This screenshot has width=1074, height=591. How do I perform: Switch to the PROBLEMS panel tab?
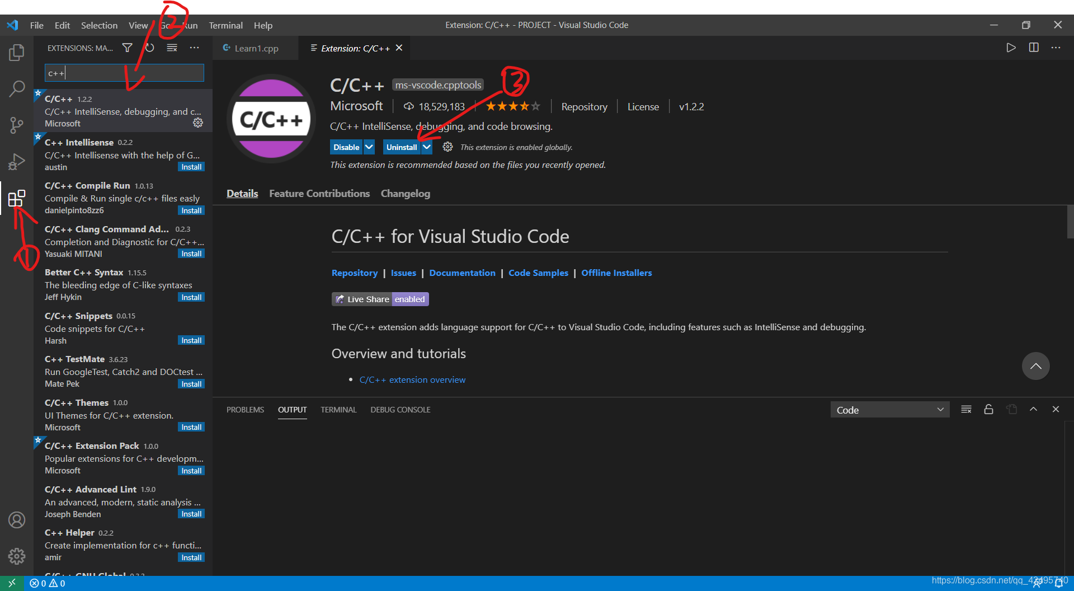point(245,410)
